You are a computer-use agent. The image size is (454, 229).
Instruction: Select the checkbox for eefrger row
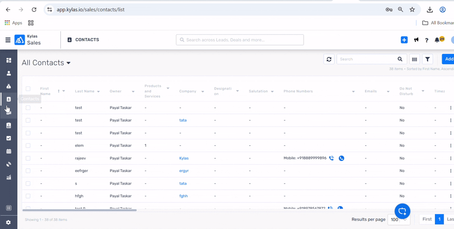coord(28,171)
